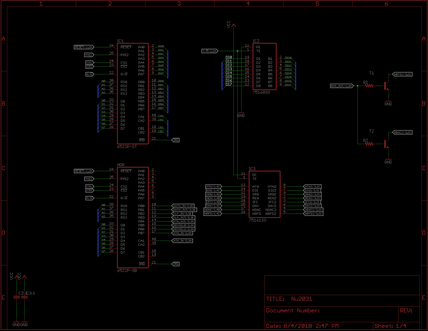The width and height of the screenshot is (428, 331).
Task: Click the ATN2/3.3C label on IC3 output
Action: tap(313, 186)
